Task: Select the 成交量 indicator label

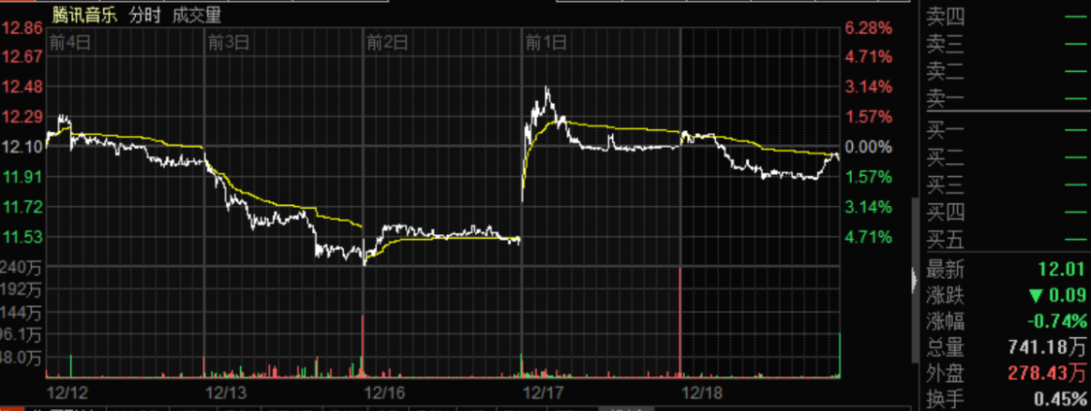Action: (197, 16)
